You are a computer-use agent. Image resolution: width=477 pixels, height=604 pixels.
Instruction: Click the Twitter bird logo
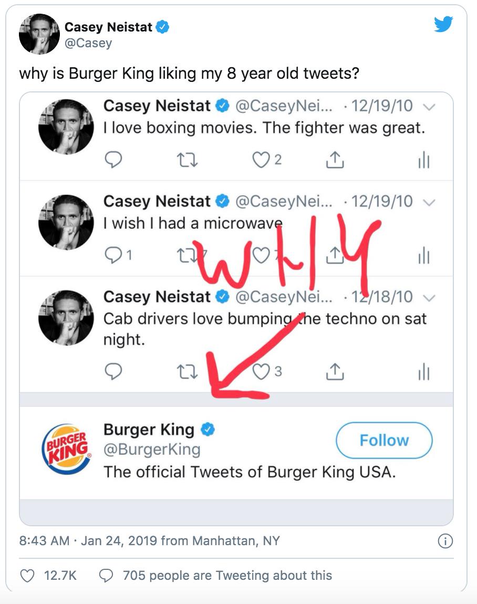(443, 24)
